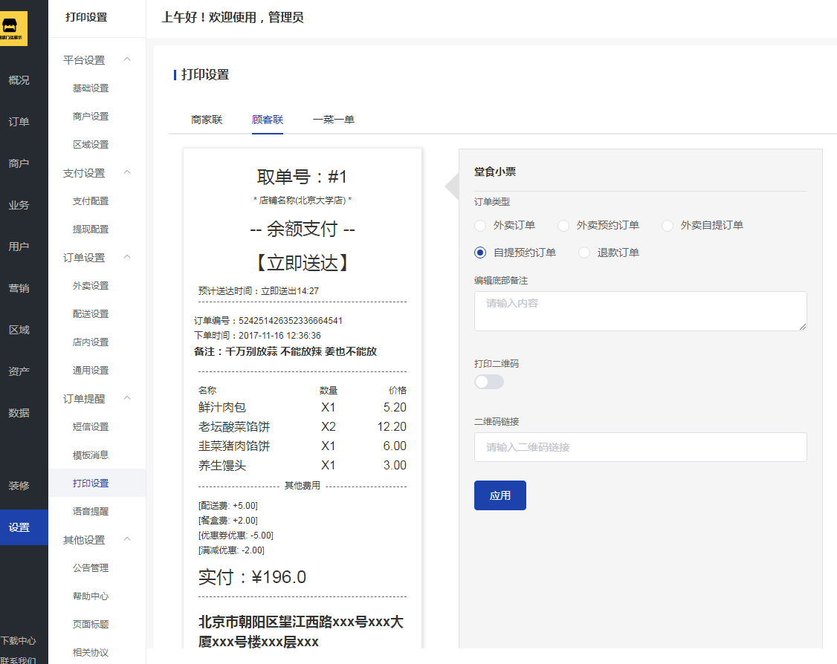Focus the 二维码链接 input field
This screenshot has width=837, height=664.
[x=641, y=447]
